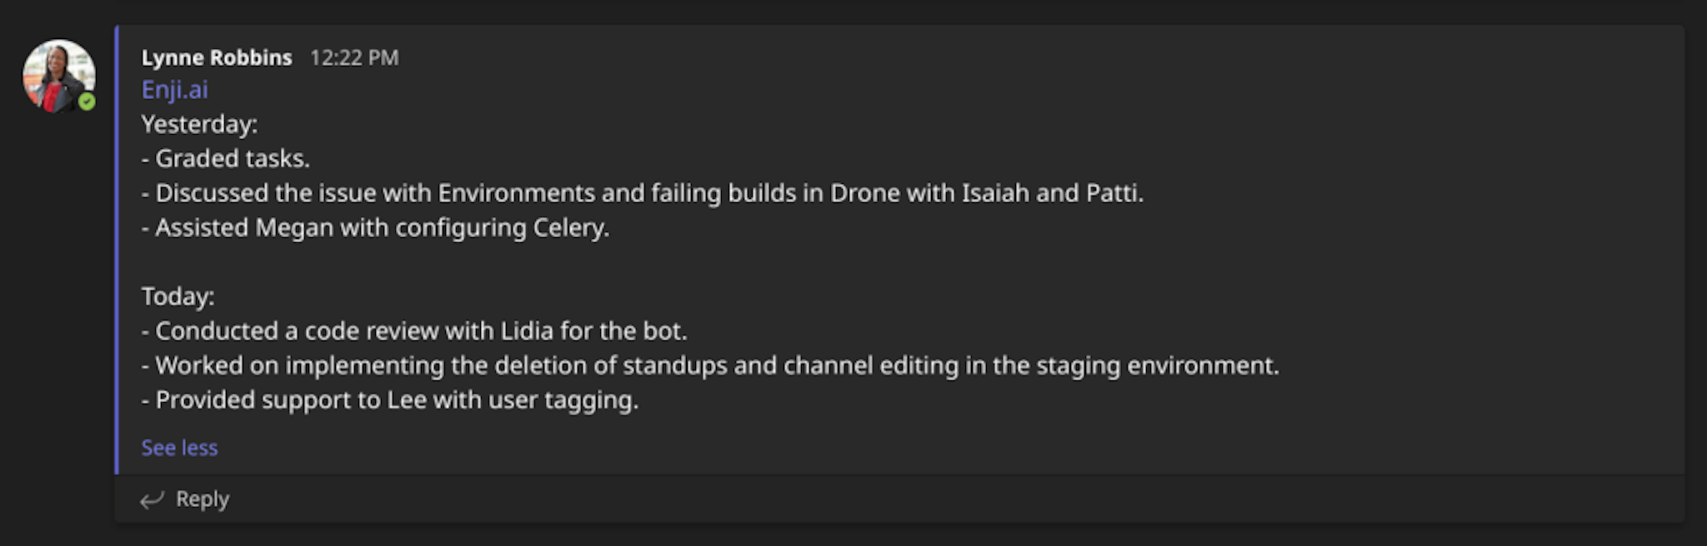Image resolution: width=1707 pixels, height=546 pixels.
Task: Click the Reply button text
Action: [203, 499]
